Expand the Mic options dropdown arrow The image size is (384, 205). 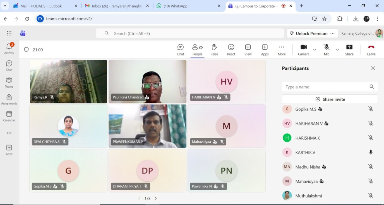tap(337, 50)
